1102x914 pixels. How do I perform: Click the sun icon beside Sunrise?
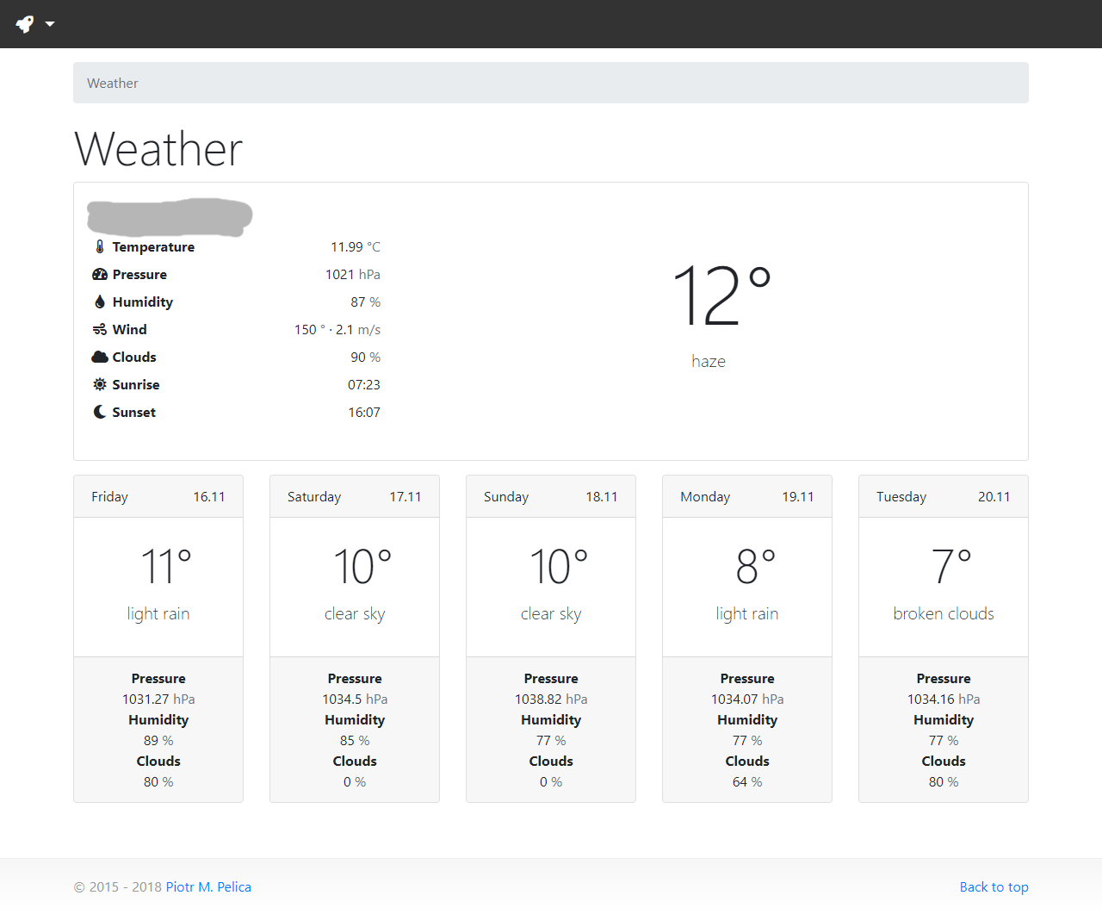tap(100, 385)
